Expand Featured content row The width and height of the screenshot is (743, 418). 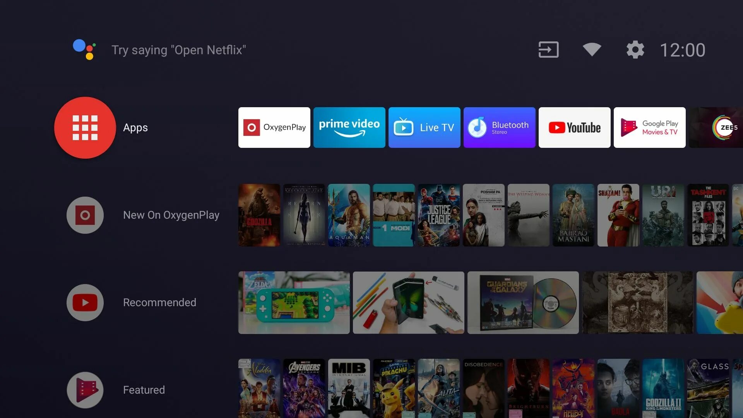coord(85,390)
